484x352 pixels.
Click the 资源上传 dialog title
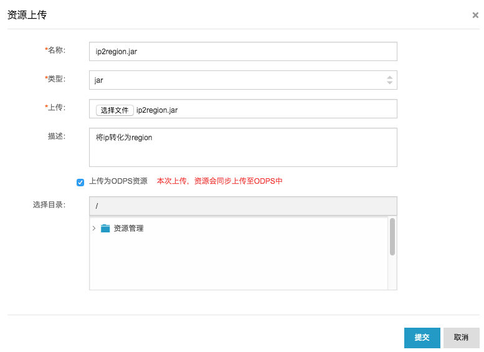click(x=27, y=15)
